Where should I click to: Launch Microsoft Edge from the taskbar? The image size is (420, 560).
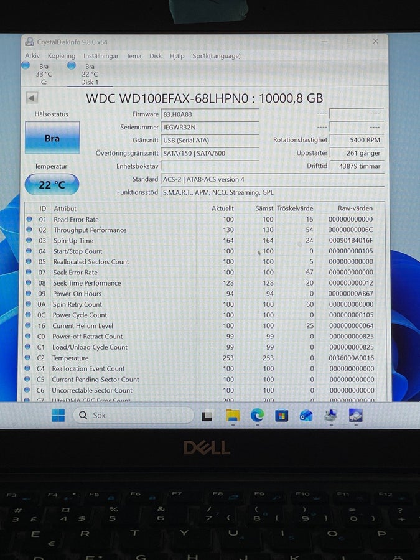pos(257,415)
